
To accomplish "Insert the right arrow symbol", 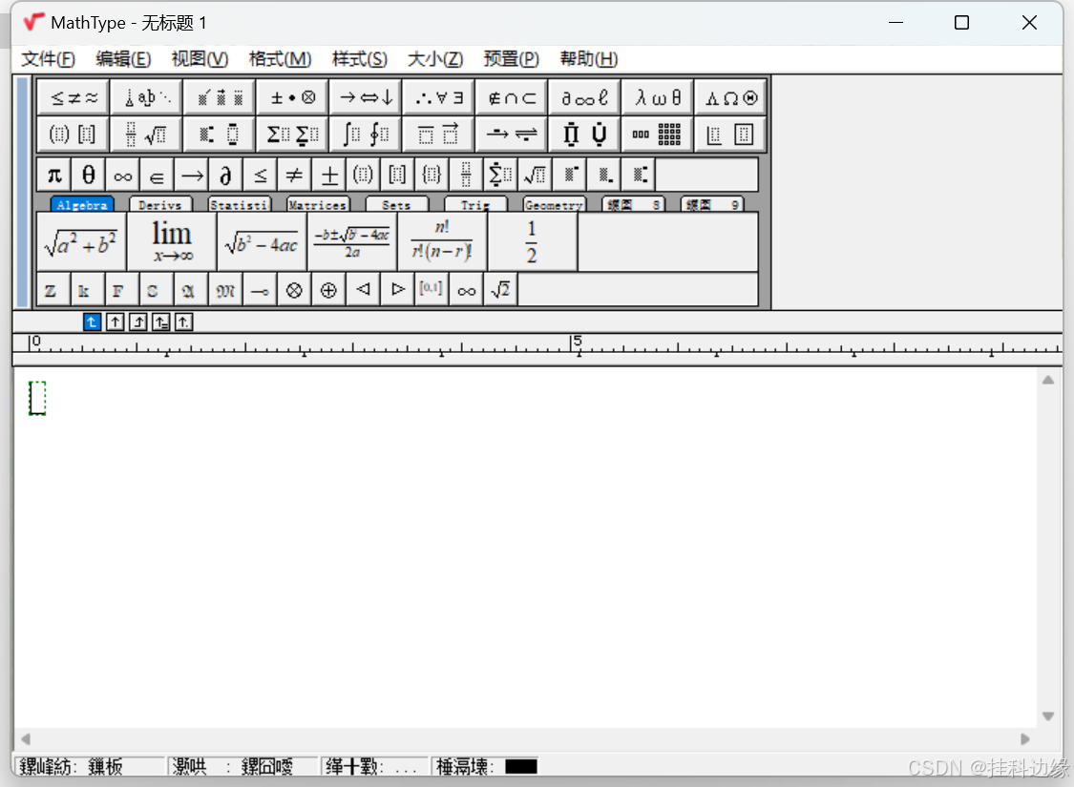I will 192,176.
